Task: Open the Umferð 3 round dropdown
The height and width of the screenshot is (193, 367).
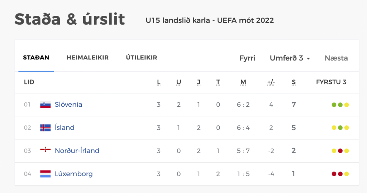Action: (290, 58)
